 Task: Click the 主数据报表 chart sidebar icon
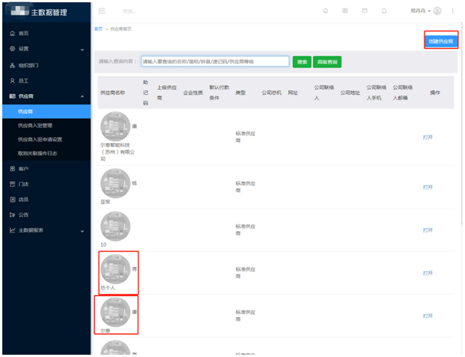[12, 230]
